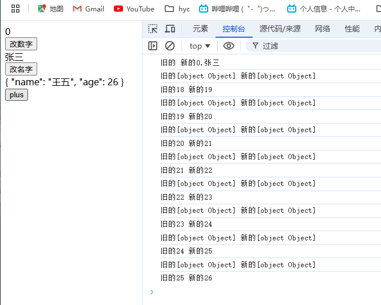Open the 地图 maps bookmark

(x=50, y=9)
